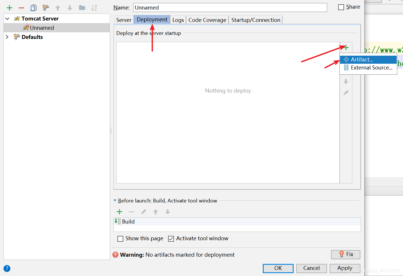Choose Artifact... from popup menu

click(x=368, y=59)
